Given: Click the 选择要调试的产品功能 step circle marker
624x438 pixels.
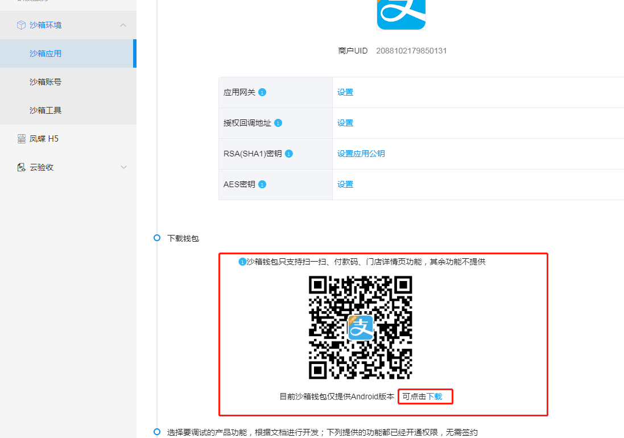Looking at the screenshot, I should tap(157, 432).
